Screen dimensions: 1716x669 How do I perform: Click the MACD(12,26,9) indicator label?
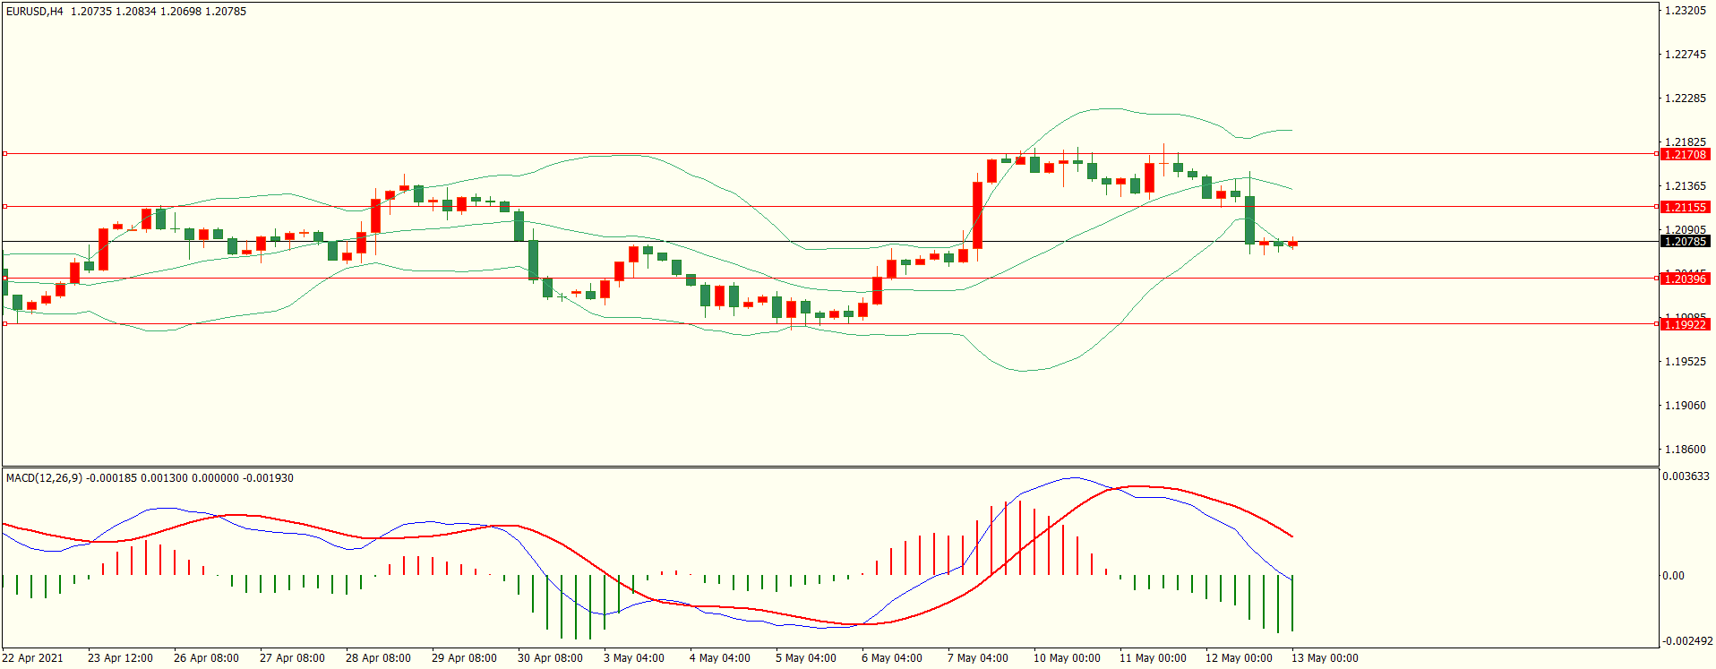(x=44, y=478)
